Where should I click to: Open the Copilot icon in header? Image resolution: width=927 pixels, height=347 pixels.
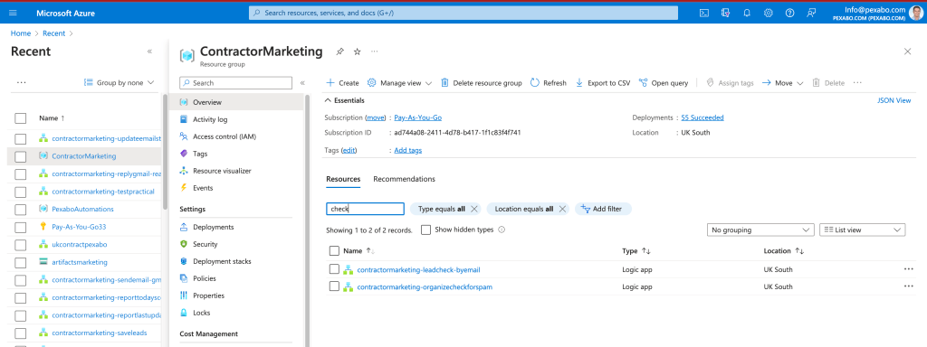[x=725, y=13]
